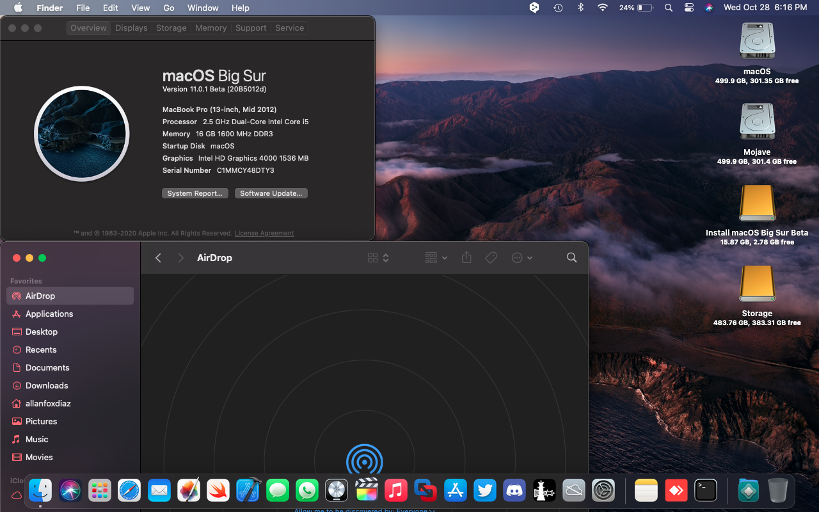Open Downloads from Finder sidebar
The height and width of the screenshot is (512, 819).
(x=70, y=385)
